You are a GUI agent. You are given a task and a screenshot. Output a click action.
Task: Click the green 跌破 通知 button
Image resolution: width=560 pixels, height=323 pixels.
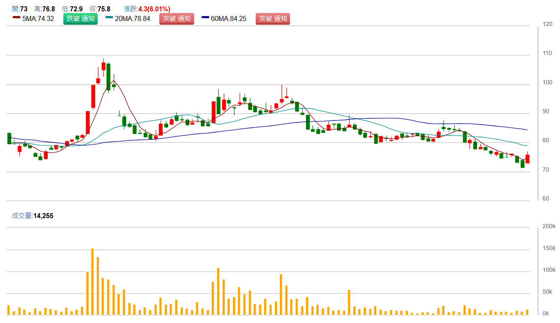(80, 19)
